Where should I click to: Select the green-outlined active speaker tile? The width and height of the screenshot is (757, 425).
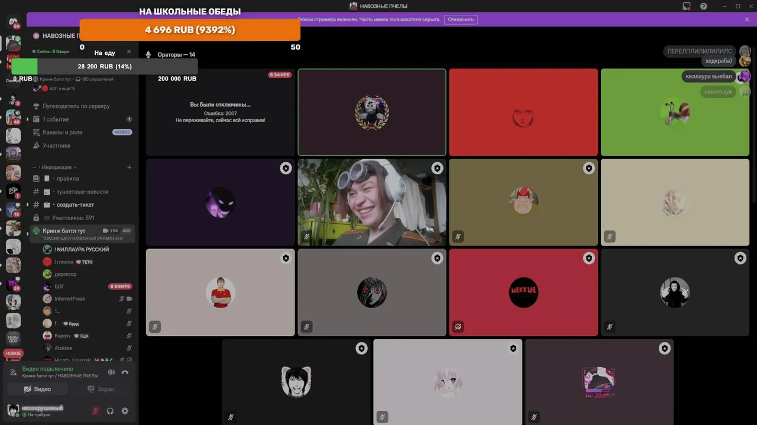pyautogui.click(x=372, y=112)
